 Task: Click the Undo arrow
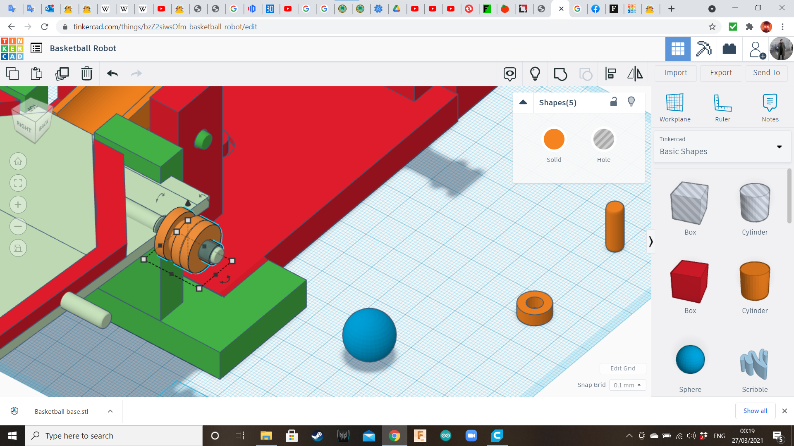(x=112, y=74)
